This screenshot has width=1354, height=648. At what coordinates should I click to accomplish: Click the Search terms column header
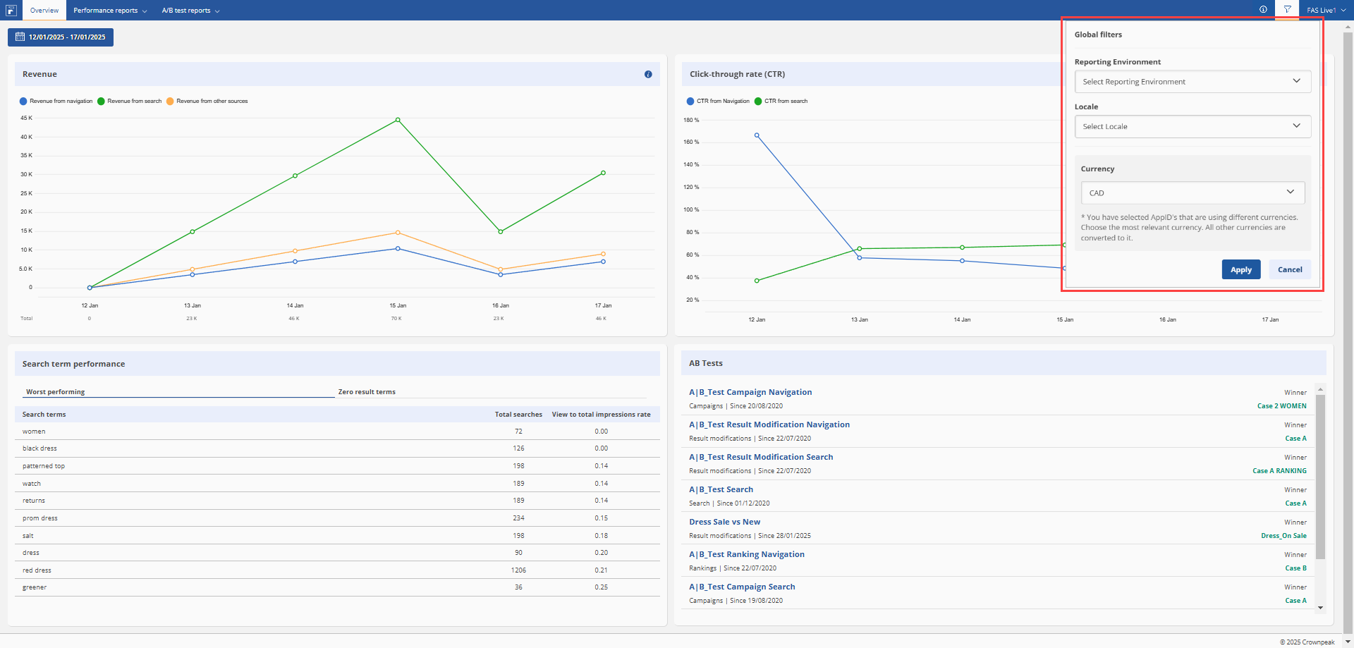pos(44,415)
